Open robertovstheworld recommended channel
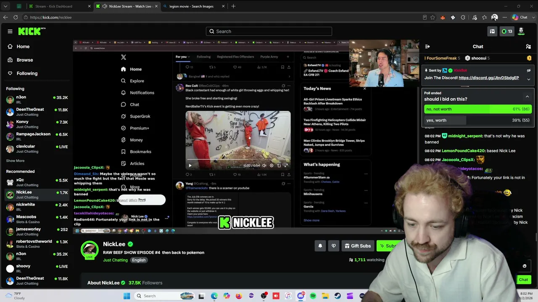538x302 pixels. [x=37, y=244]
